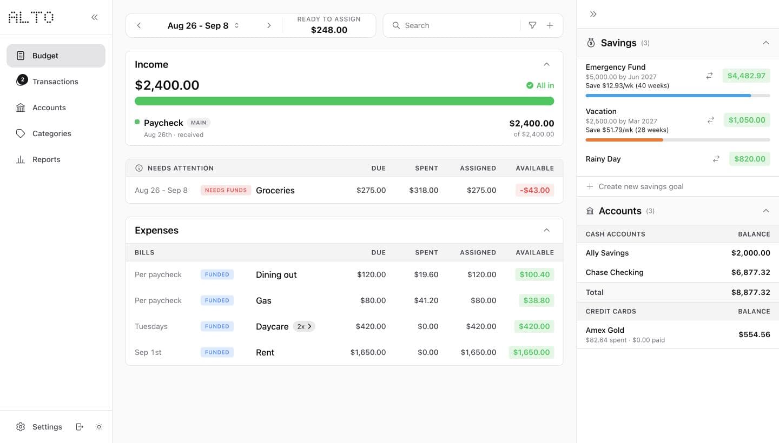Open the Accounts page in sidebar

coord(56,108)
